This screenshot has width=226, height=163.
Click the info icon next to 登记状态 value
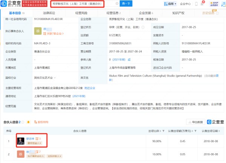tap(143, 27)
